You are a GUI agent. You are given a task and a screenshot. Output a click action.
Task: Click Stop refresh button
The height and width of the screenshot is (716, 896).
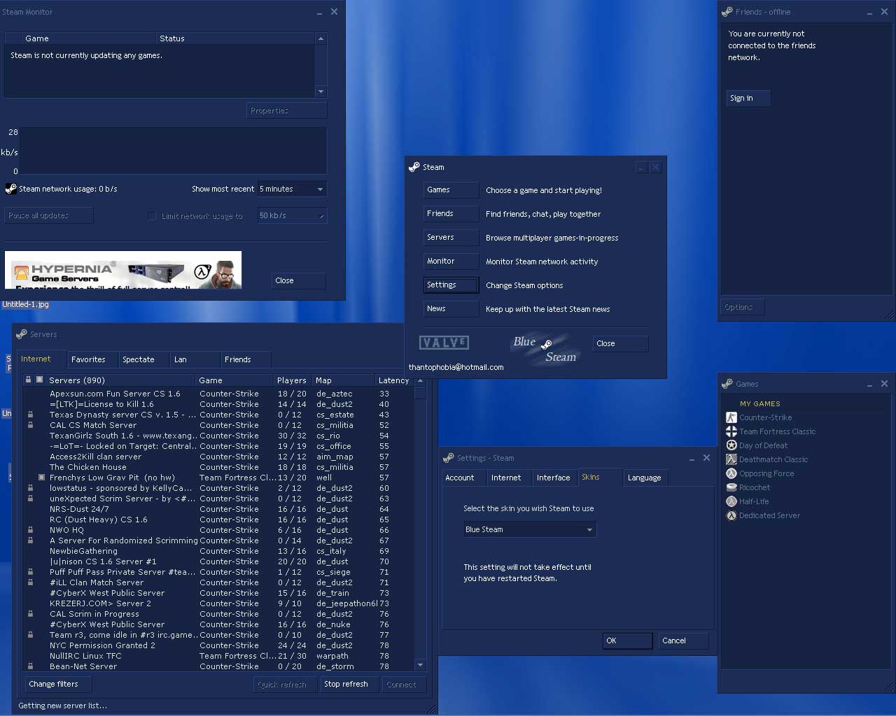[x=350, y=684]
